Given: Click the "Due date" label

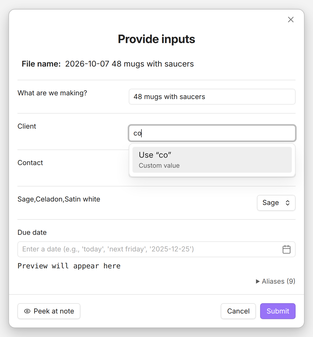Looking at the screenshot, I should coord(32,232).
